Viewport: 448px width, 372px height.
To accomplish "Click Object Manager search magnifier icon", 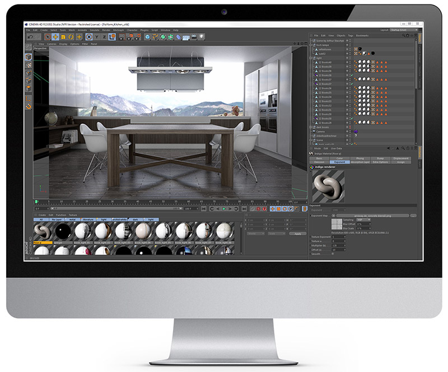I will pyautogui.click(x=403, y=36).
